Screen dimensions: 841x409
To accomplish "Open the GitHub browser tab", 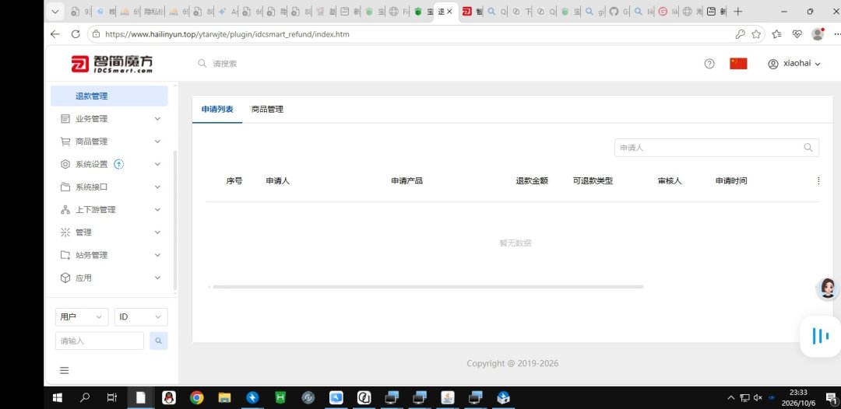I will click(619, 11).
